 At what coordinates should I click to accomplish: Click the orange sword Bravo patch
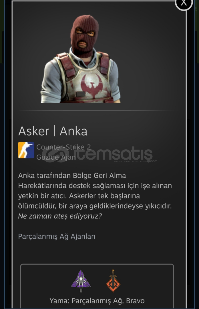point(113,281)
